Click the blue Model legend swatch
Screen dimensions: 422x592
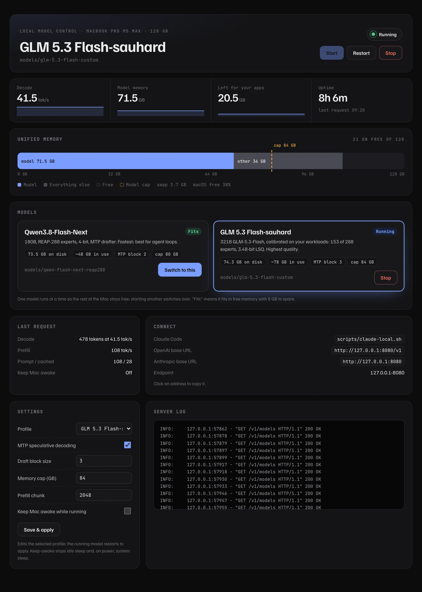19,185
